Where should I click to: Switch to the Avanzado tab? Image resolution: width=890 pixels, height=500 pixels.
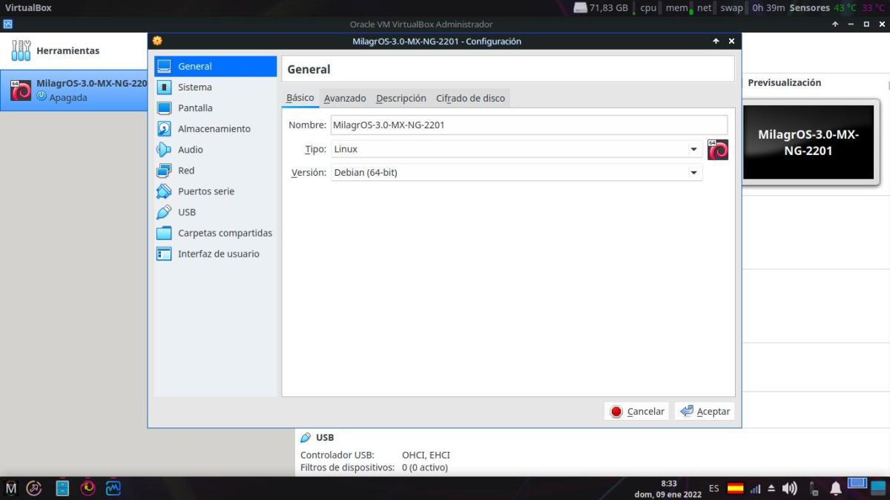click(x=345, y=98)
